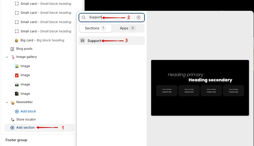Click the Add block plus icon

[17, 111]
